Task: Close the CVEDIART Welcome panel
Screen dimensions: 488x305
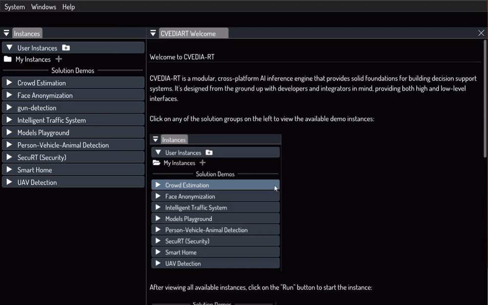Action: coord(481,33)
